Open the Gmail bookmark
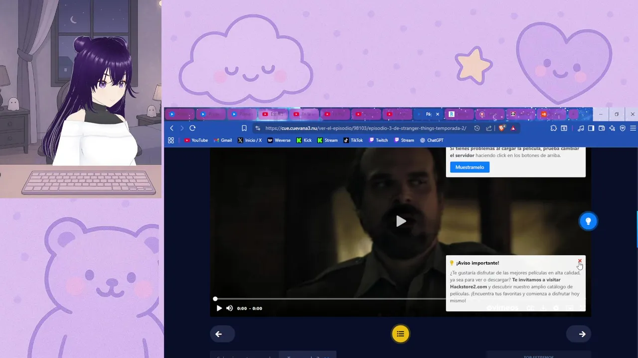 (223, 140)
